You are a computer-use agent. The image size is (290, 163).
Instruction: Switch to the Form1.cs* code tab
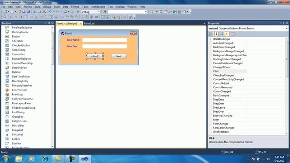click(x=90, y=24)
